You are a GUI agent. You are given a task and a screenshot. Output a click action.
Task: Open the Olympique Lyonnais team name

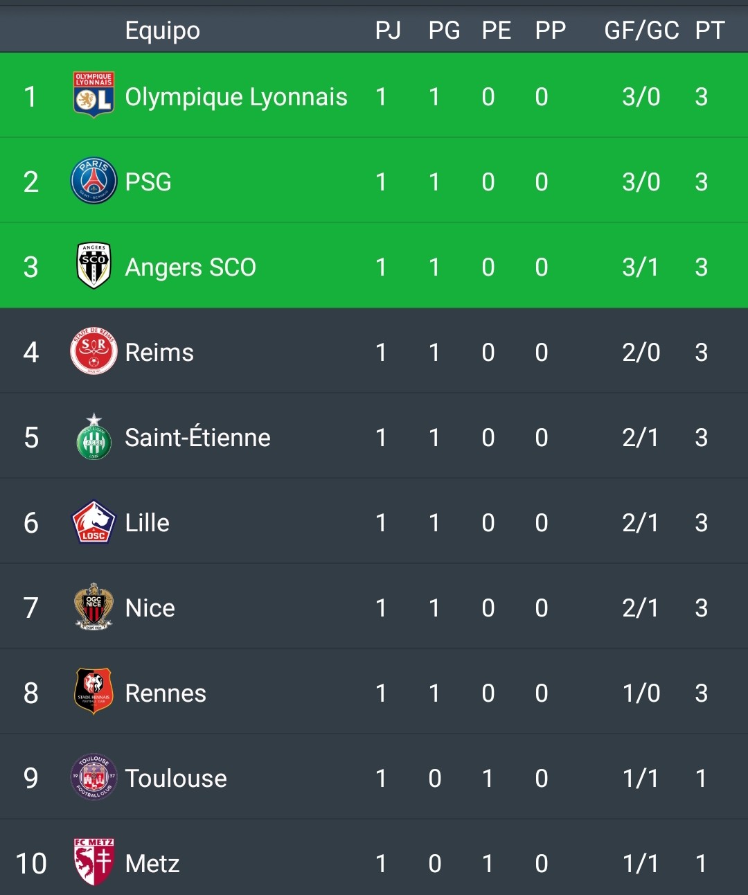point(236,97)
